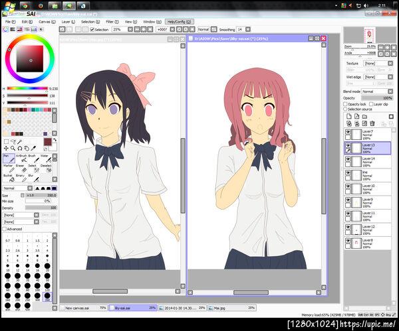399x331 pixels.
Task: Pick the 100 brush size preset
Action: tap(37, 286)
